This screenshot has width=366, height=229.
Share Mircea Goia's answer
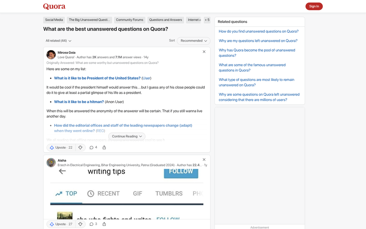pyautogui.click(x=104, y=147)
